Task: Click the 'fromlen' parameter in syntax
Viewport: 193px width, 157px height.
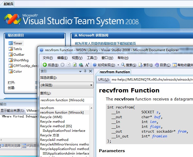Action: point(159,136)
